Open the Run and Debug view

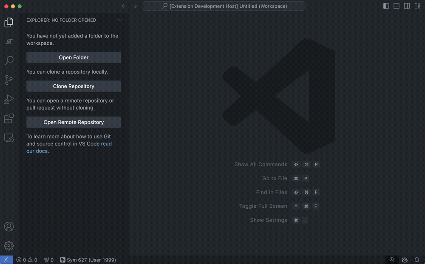click(x=8, y=99)
